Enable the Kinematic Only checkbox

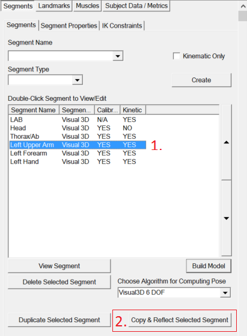177,56
